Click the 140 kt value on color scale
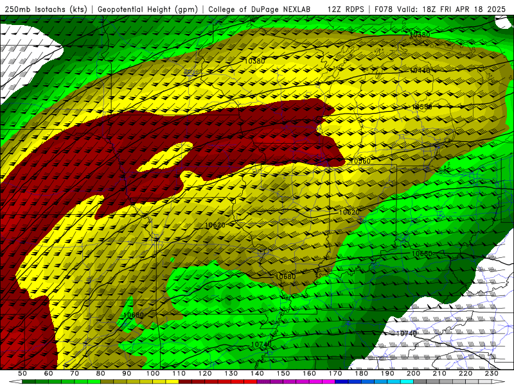514x385 pixels. [257, 373]
